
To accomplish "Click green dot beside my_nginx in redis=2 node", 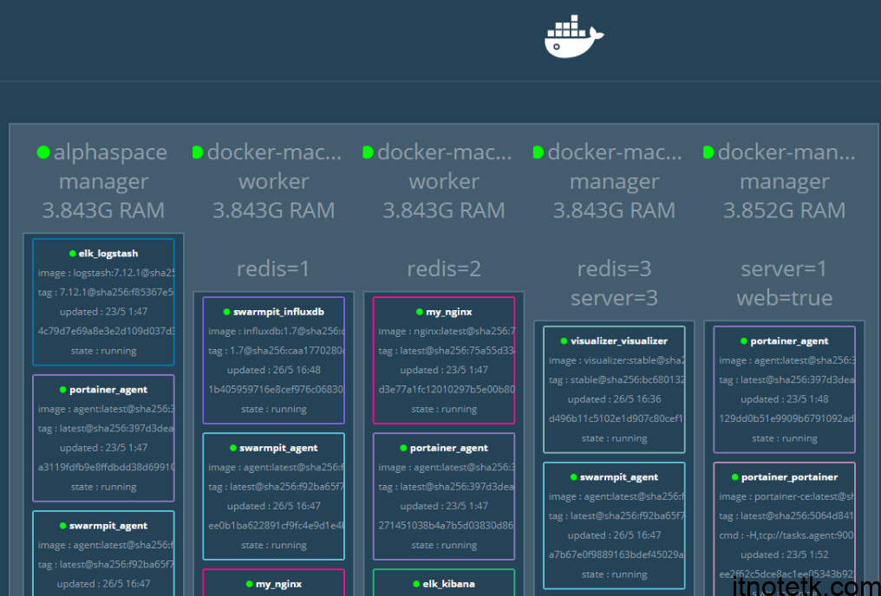I will 420,312.
